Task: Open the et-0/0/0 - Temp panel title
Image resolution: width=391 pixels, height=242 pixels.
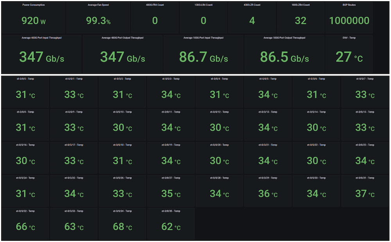Action: point(25,79)
